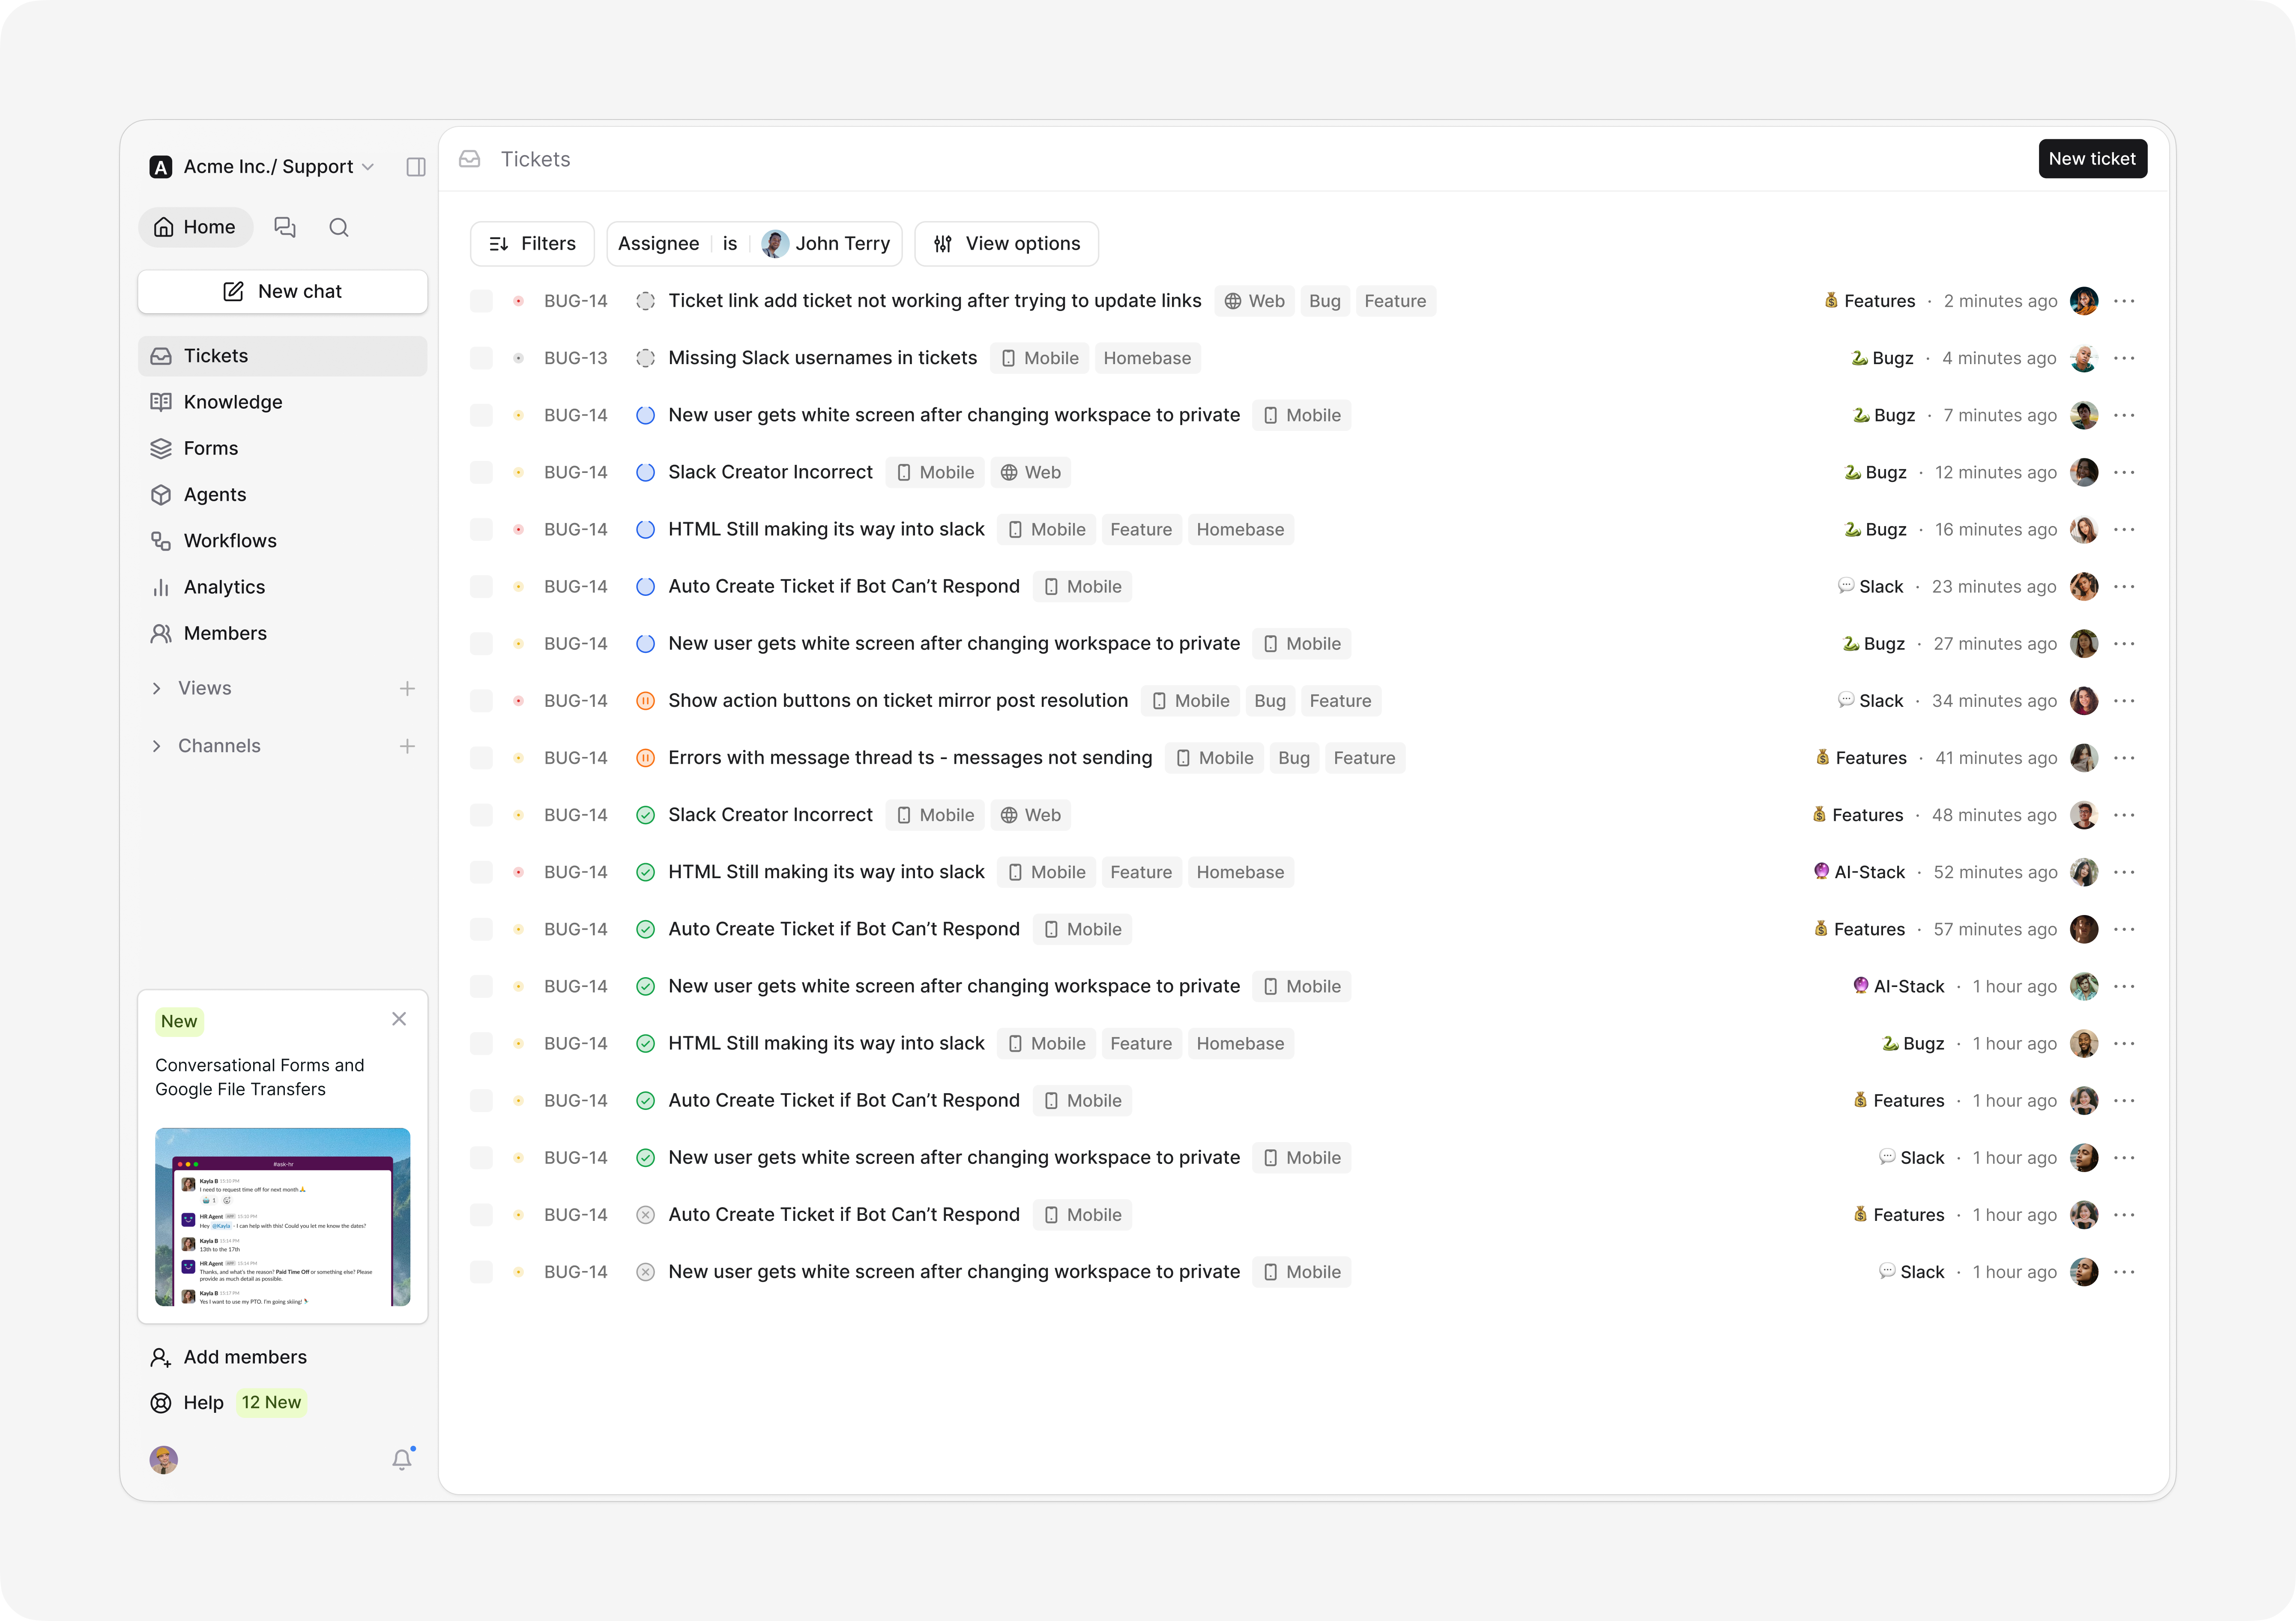Screen dimensions: 2296x1621
Task: Select checkbox for the 23 minutes ago ticket
Action: 482,587
